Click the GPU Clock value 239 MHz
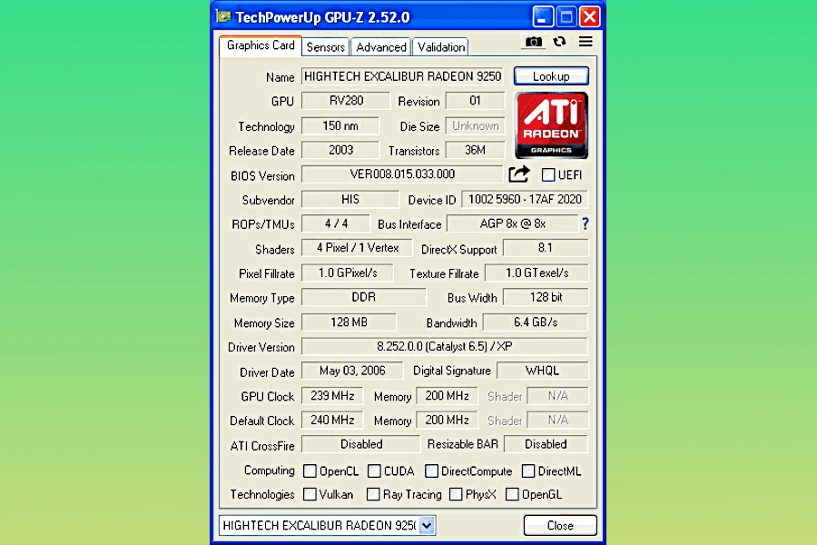 (x=332, y=396)
